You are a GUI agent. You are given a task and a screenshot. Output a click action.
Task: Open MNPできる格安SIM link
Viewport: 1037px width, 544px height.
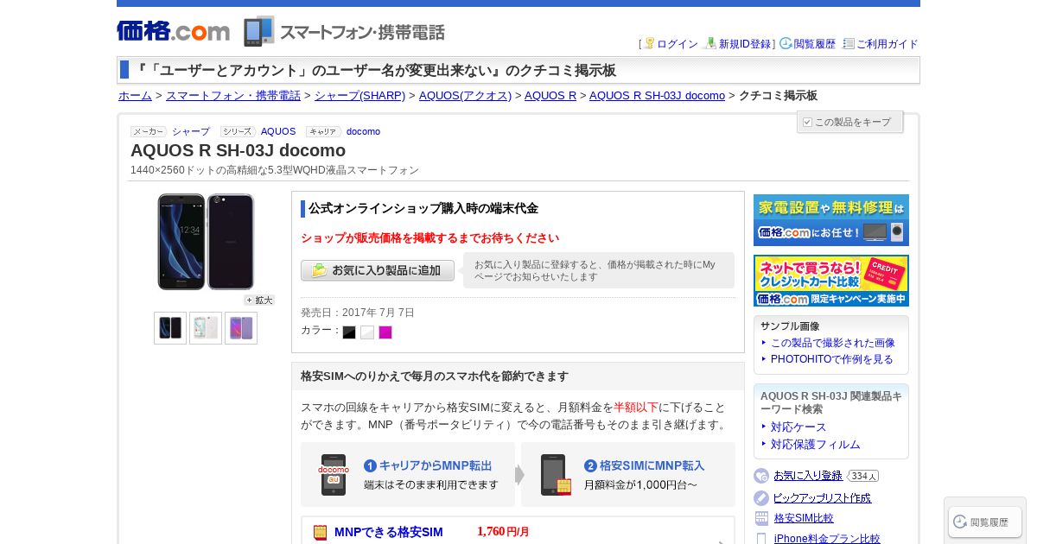(x=389, y=532)
